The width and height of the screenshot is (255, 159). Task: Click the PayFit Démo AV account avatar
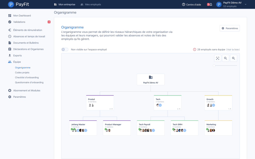[x=219, y=5]
